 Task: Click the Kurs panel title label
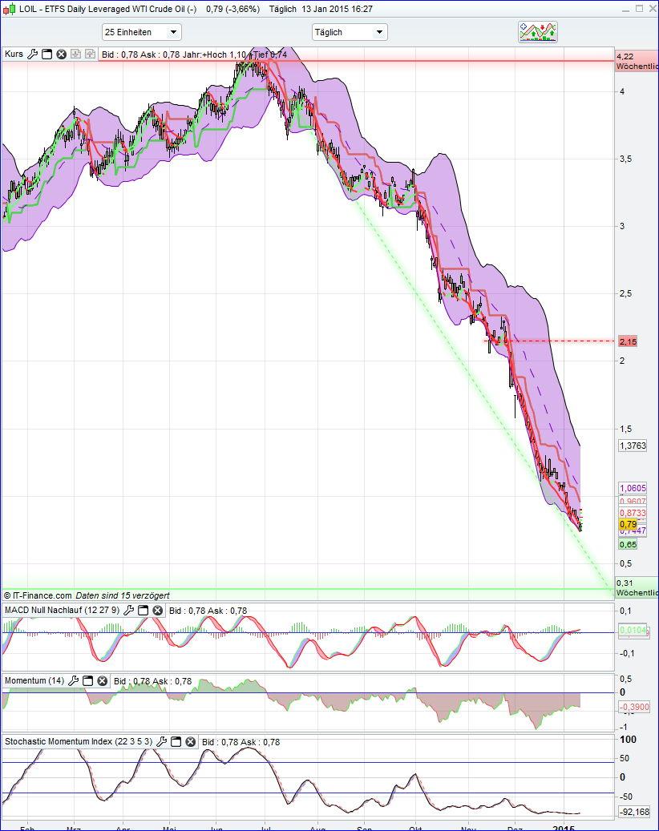[14, 54]
